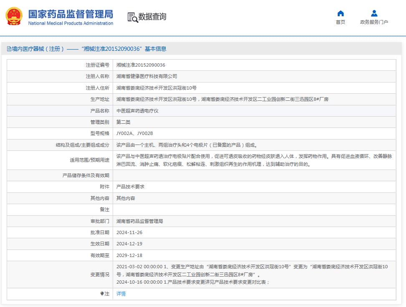Viewport: 406px width, 307px height.
Task: Click the blue home icon above 首页
Action: click(x=339, y=12)
